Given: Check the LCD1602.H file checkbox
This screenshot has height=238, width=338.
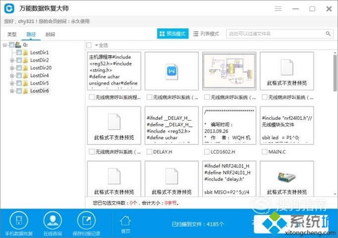Looking at the screenshot, I should [207, 152].
